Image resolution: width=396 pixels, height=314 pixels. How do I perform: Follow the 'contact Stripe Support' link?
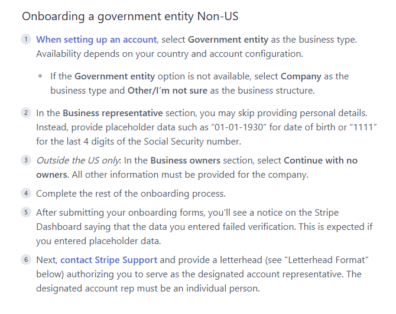pyautogui.click(x=109, y=260)
